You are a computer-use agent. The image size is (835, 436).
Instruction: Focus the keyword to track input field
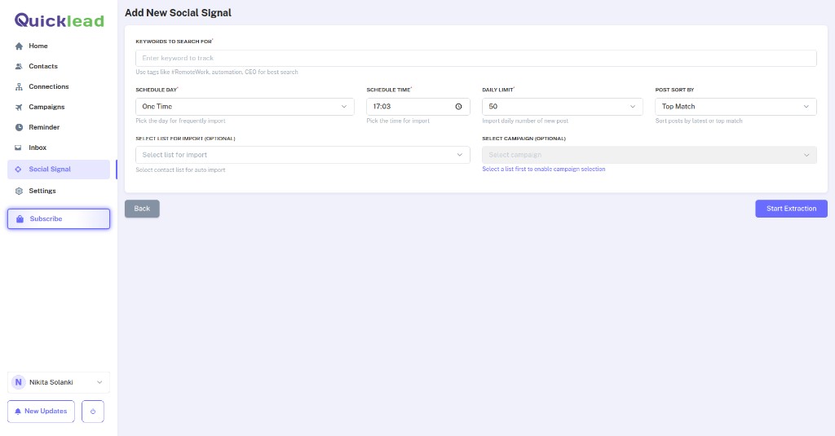click(476, 58)
